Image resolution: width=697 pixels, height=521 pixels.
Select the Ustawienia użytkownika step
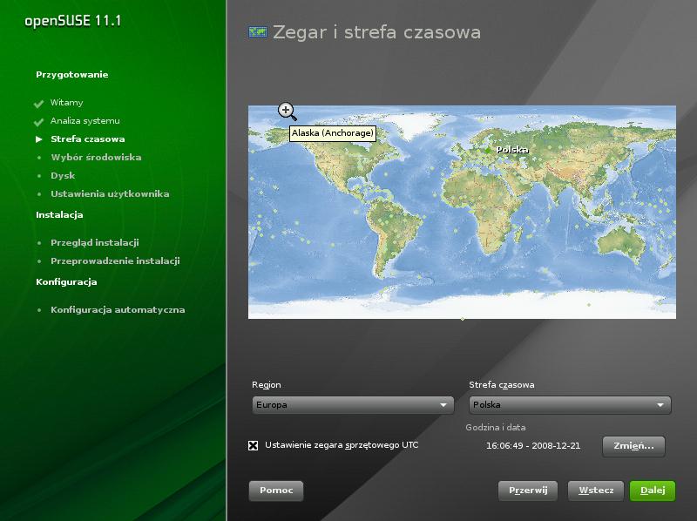pyautogui.click(x=110, y=193)
